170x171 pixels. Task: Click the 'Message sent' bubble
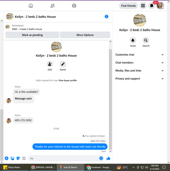(23, 99)
